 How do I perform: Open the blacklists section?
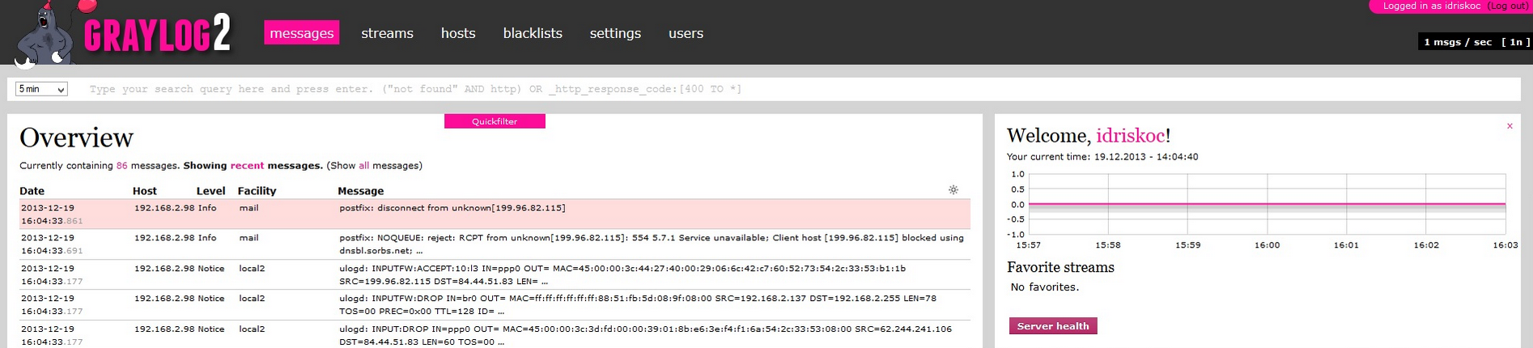coord(533,33)
